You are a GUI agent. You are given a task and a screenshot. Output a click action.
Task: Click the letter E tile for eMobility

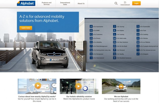[91, 42]
